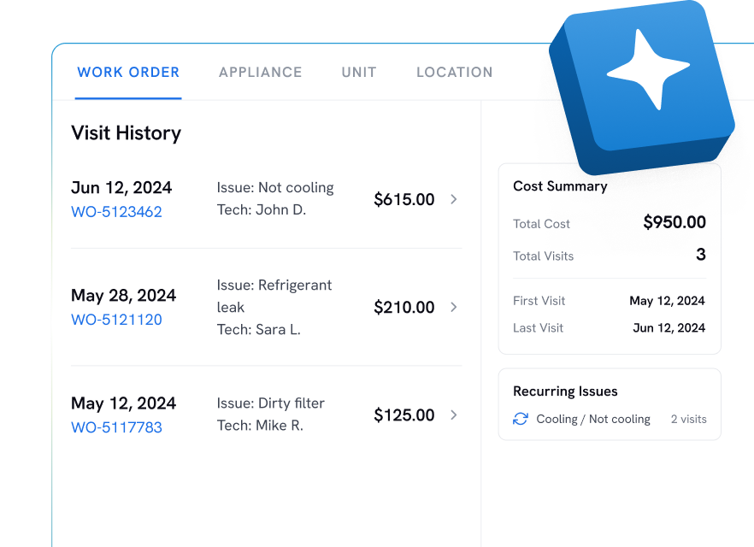Click the recurring issue refresh icon
Image resolution: width=754 pixels, height=547 pixels.
(x=521, y=419)
